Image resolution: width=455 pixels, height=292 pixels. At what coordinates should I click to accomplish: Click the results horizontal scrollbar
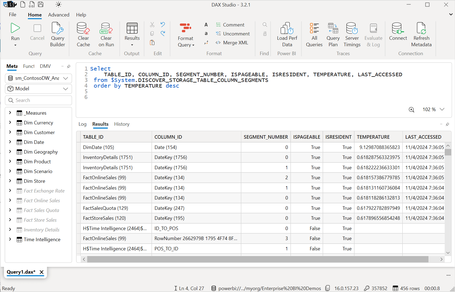click(x=258, y=259)
